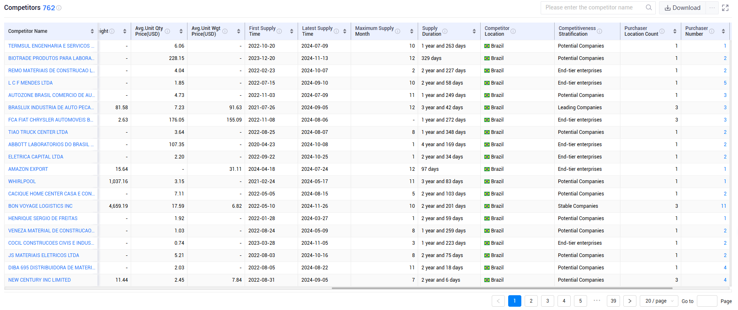
Task: Focus the competitor name search field
Action: pyautogui.click(x=594, y=7)
